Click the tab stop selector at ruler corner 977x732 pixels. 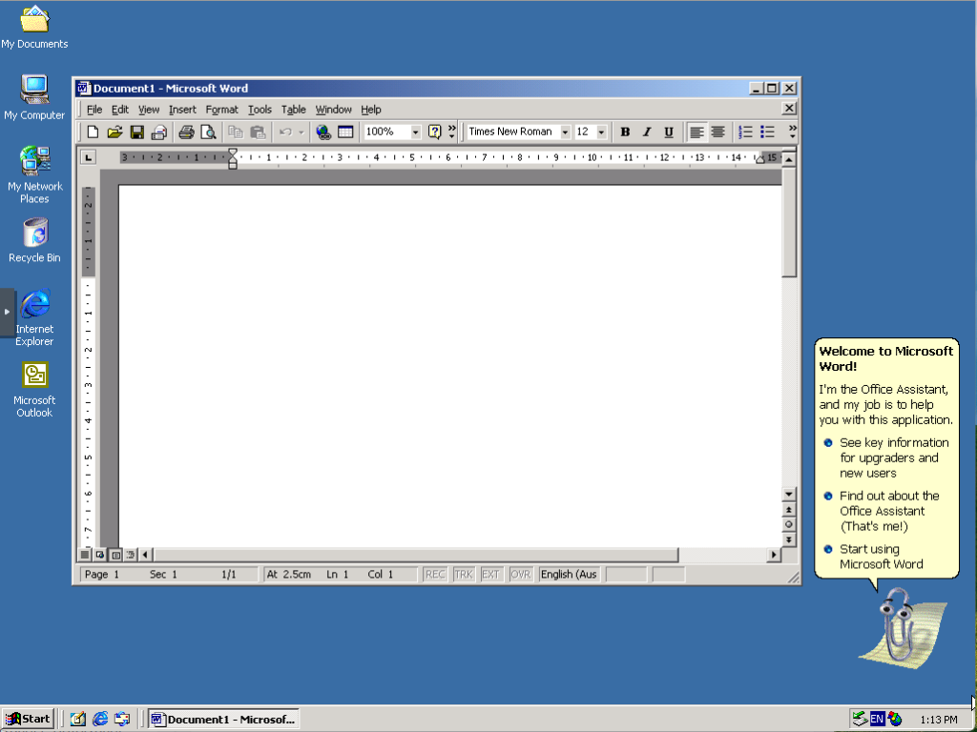tap(89, 157)
